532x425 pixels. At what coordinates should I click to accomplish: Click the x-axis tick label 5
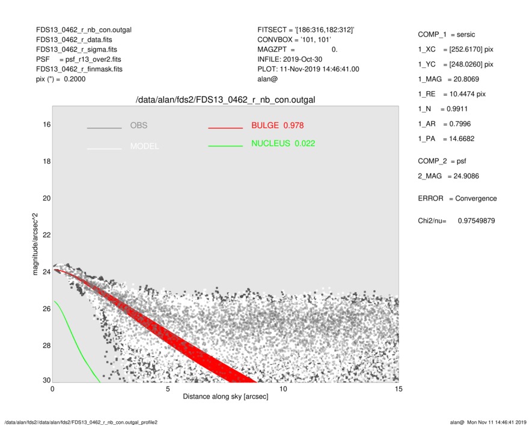[168, 389]
